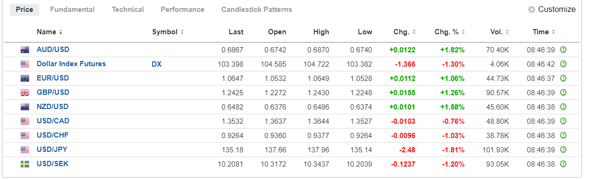
Task: Open the USD/CAD pair link
Action: coord(53,121)
